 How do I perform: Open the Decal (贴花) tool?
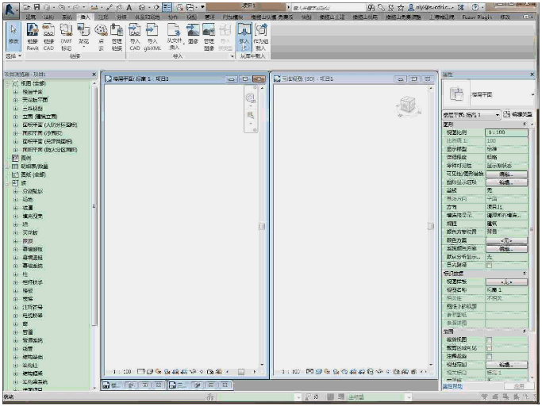click(x=83, y=36)
